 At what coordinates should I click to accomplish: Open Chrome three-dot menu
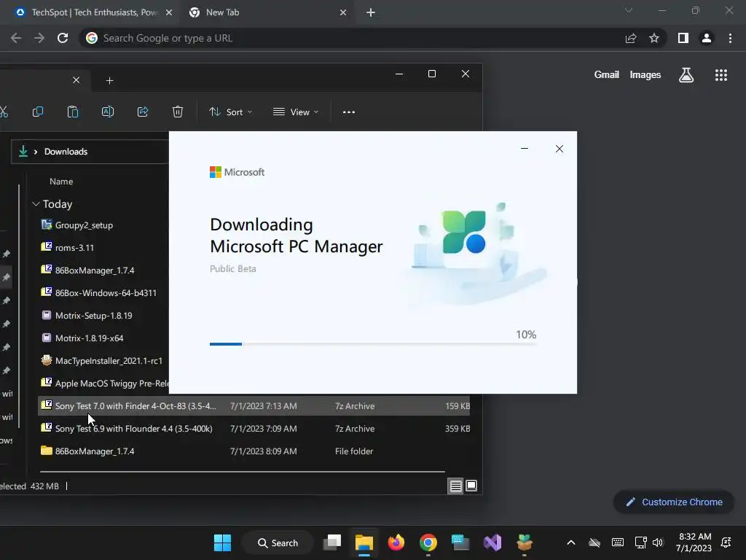coord(730,38)
